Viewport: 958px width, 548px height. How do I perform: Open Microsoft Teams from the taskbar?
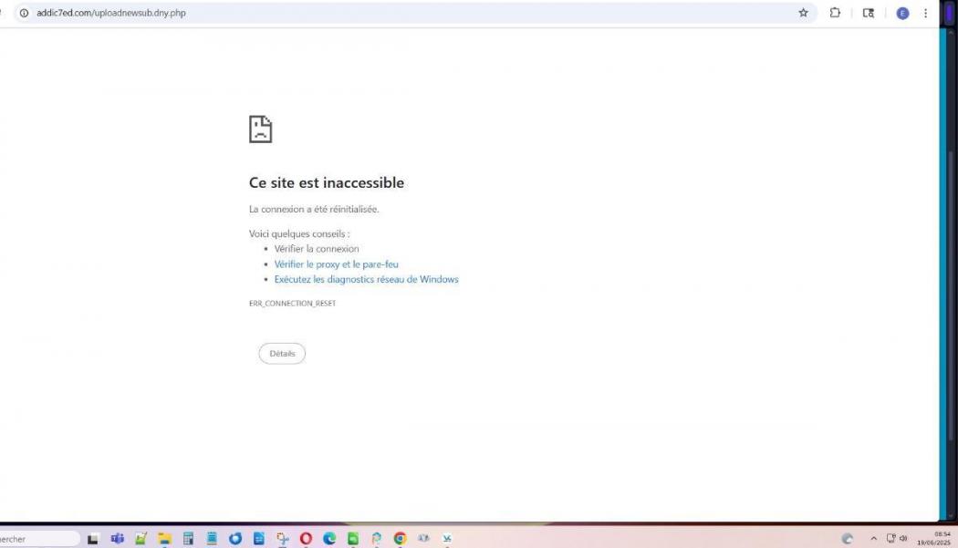117,539
